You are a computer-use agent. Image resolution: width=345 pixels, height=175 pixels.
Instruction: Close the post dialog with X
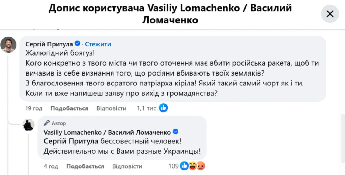pos(330,14)
